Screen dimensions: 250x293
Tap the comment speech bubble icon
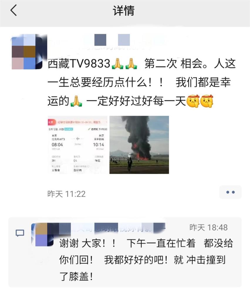point(20,233)
